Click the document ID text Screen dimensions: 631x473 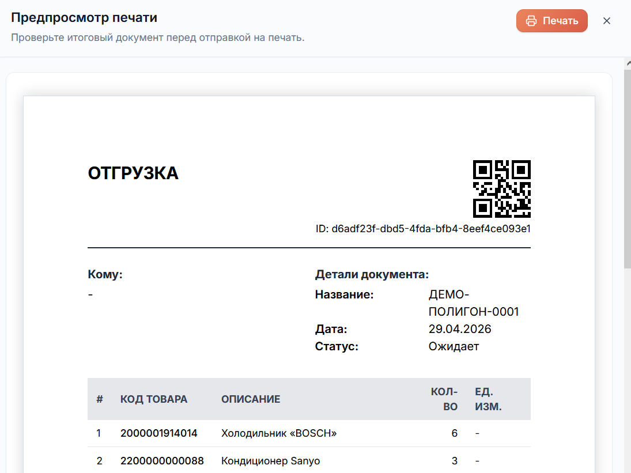[x=423, y=229]
